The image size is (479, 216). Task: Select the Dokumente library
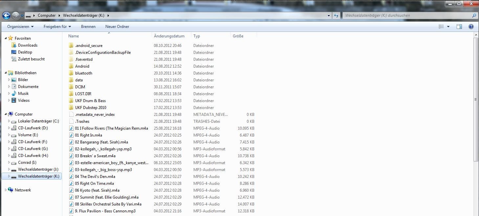click(28, 87)
